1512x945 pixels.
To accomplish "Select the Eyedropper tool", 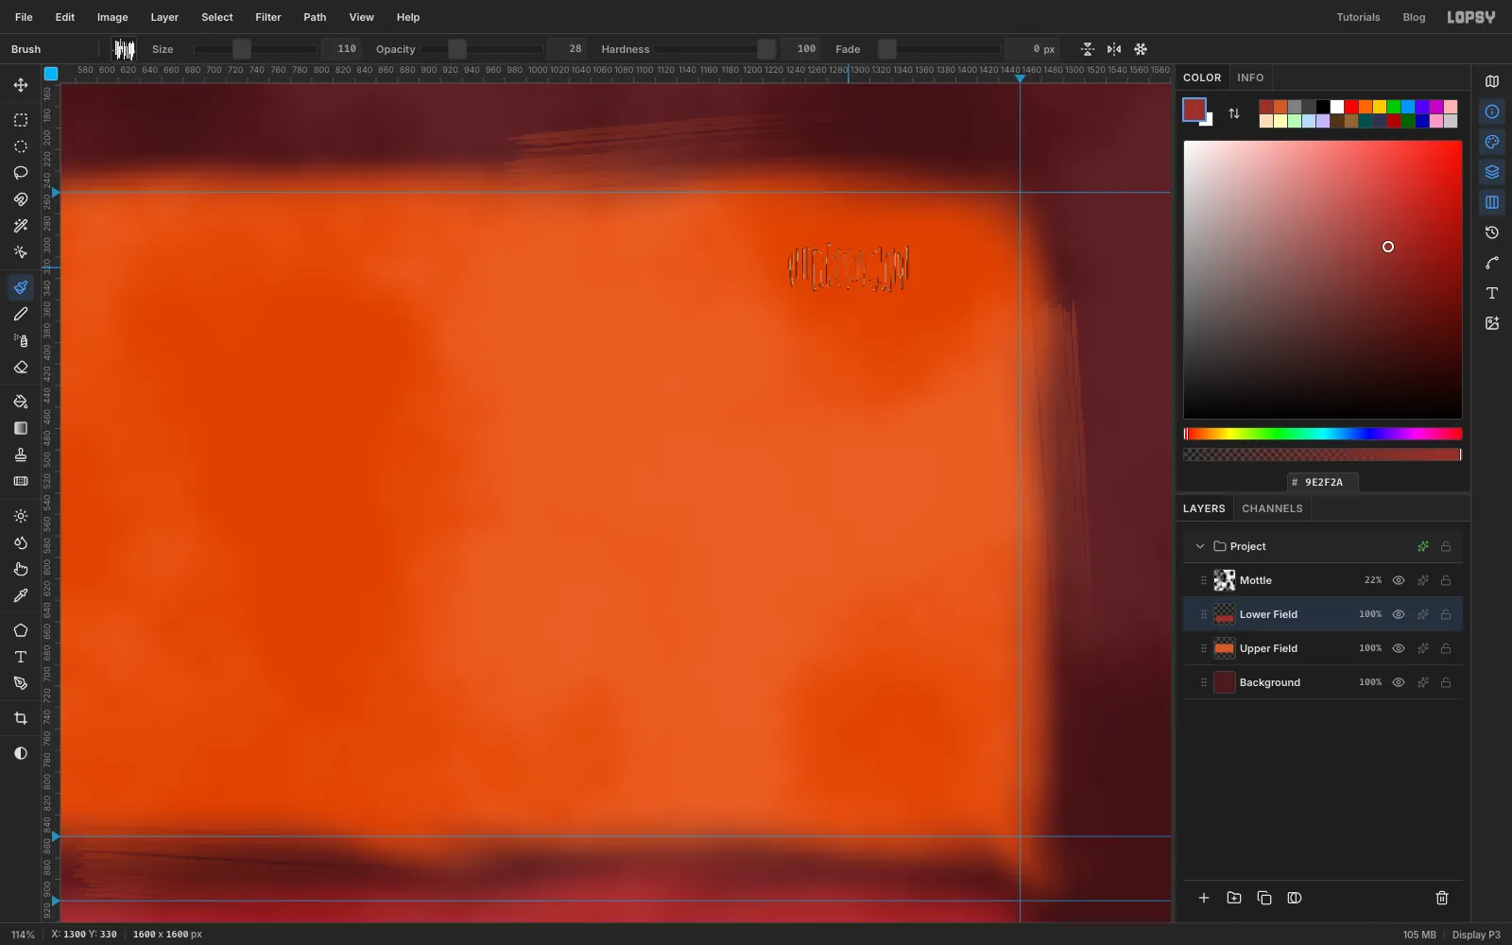I will 20,595.
